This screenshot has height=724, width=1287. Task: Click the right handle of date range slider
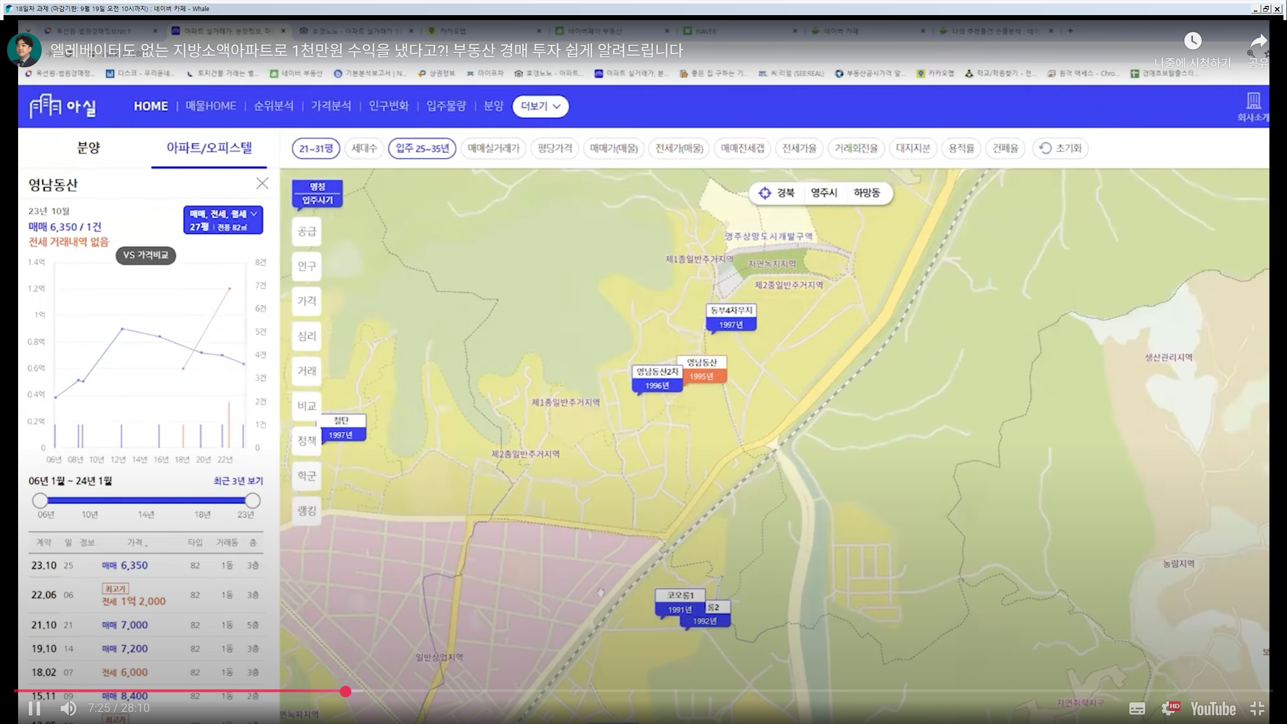coord(252,501)
